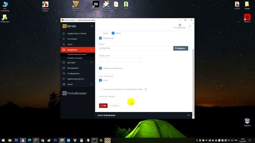Open the Удаленный доступ sidebar item
Viewport: 255px width, 143px height.
tap(78, 79)
